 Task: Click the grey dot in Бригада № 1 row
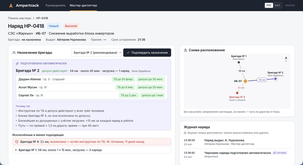point(16,150)
